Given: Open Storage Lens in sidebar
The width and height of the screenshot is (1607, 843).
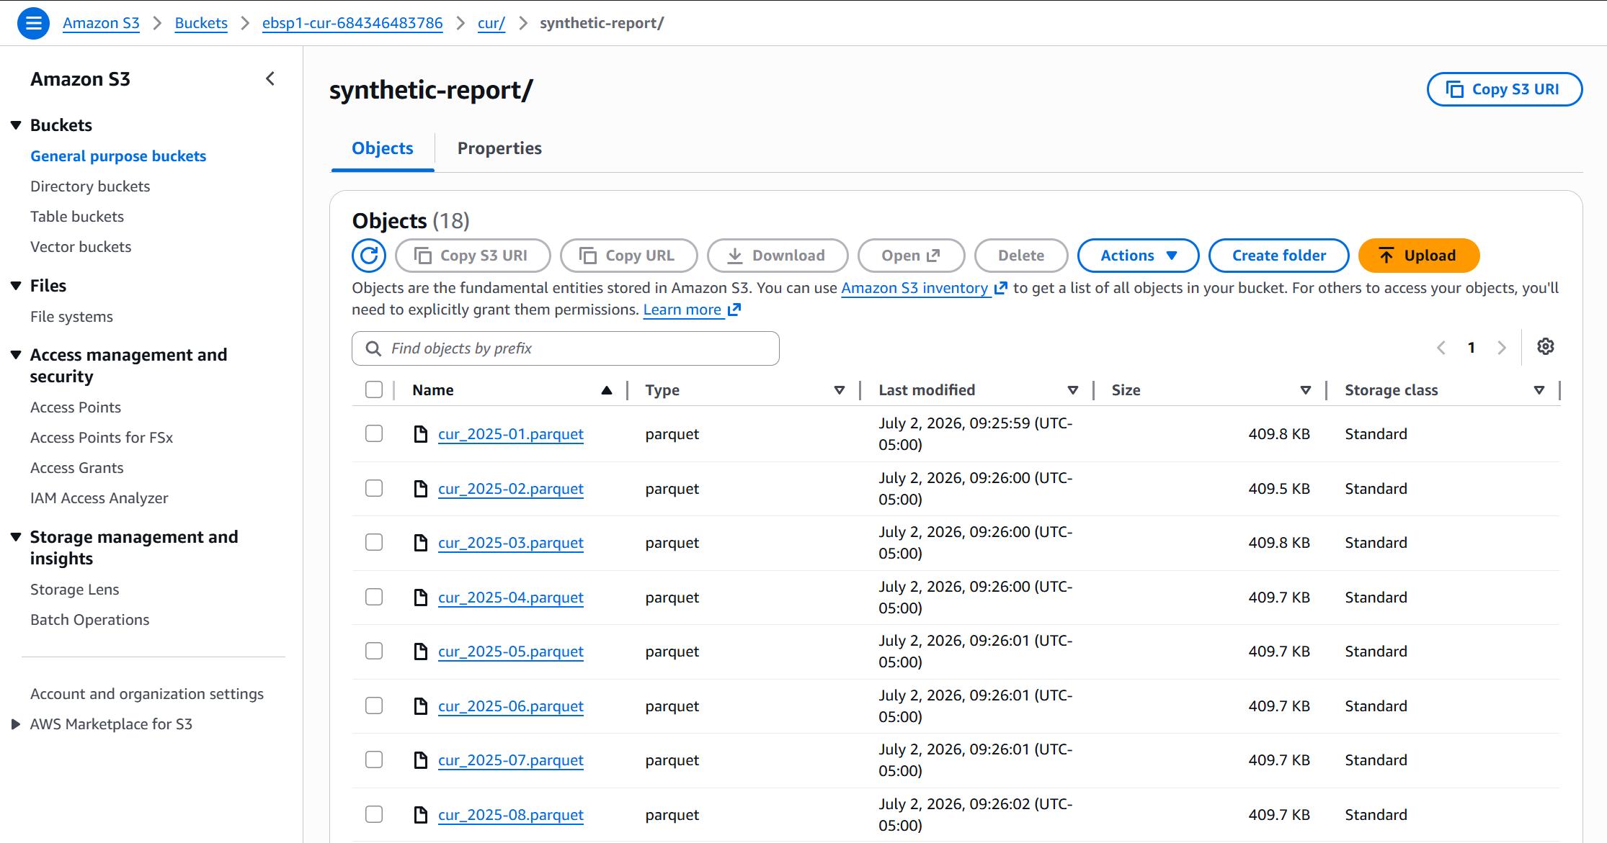Looking at the screenshot, I should [75, 590].
